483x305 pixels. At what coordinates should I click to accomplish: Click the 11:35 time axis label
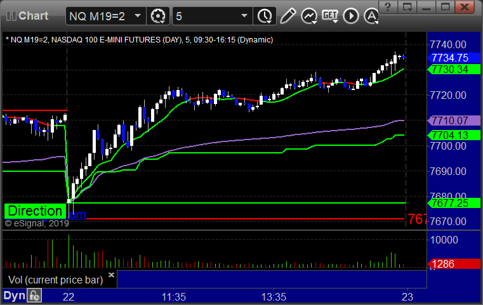pyautogui.click(x=174, y=297)
